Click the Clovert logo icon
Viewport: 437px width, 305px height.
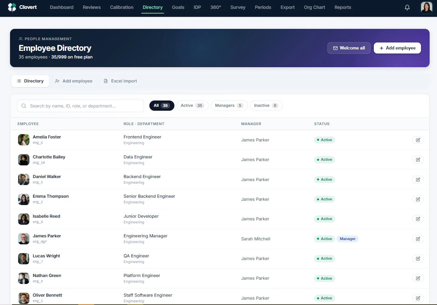pos(12,7)
